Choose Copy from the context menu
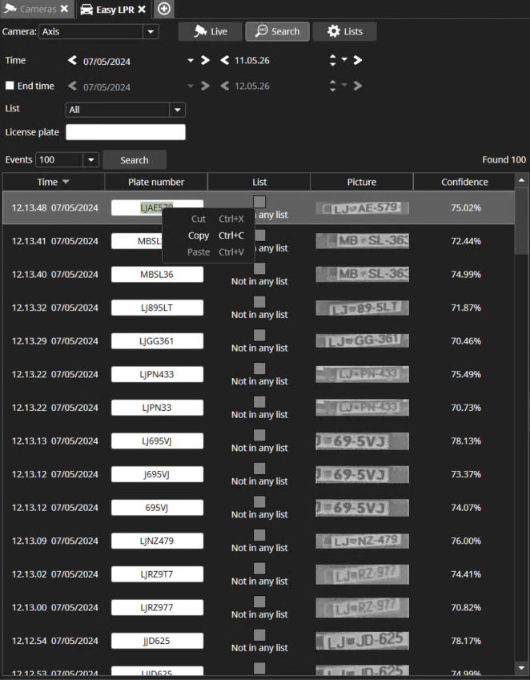Screen dimensions: 530x680 [199, 235]
